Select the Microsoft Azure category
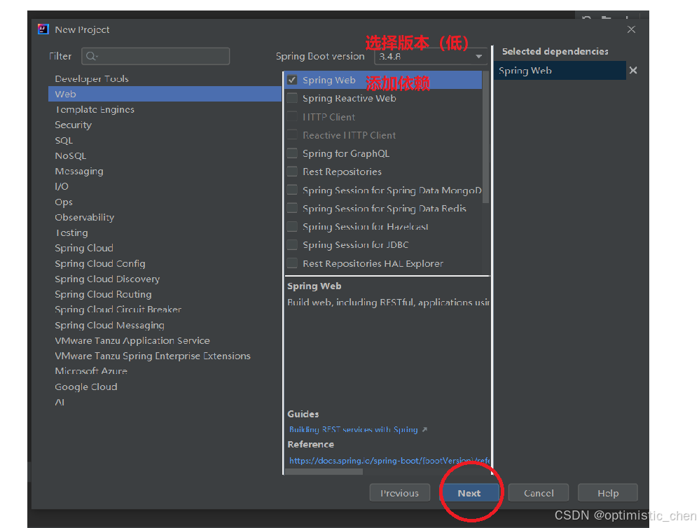The width and height of the screenshot is (699, 528). pyautogui.click(x=91, y=371)
